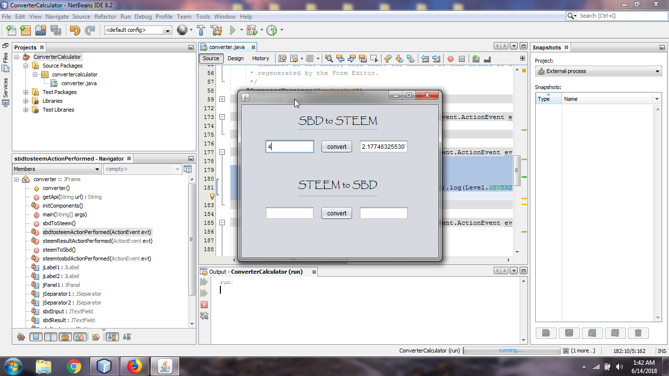Expand the Libraries node
669x376 pixels.
click(x=26, y=101)
